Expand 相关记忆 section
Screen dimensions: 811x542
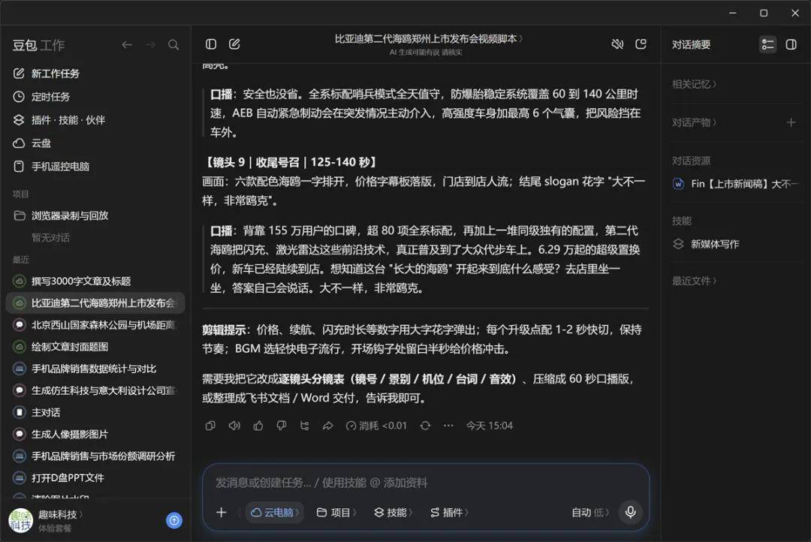[x=694, y=84]
